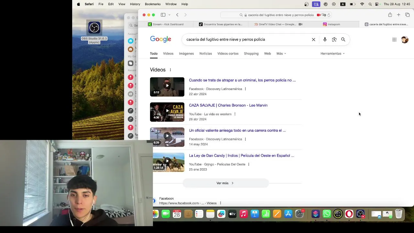Open the Trash in the Dock

(398, 214)
